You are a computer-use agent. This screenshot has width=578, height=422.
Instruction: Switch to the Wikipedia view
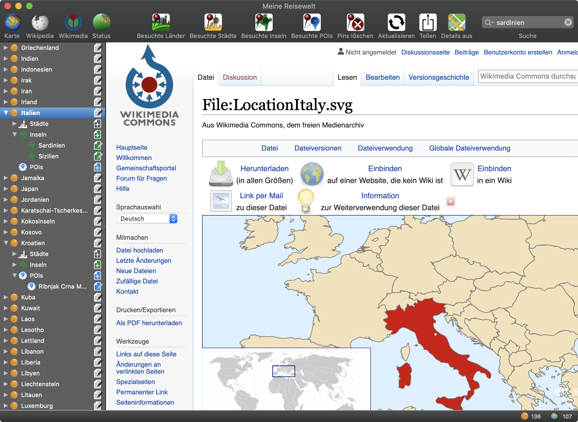40,22
